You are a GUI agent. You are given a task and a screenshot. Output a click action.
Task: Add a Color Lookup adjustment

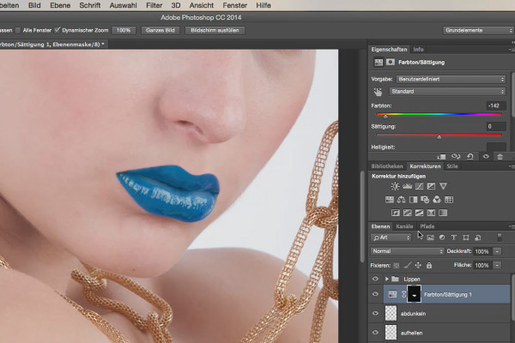pos(449,200)
